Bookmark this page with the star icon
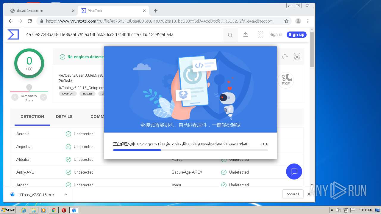This screenshot has width=381, height=214. [x=286, y=21]
